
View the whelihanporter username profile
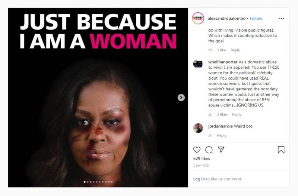(x=222, y=62)
